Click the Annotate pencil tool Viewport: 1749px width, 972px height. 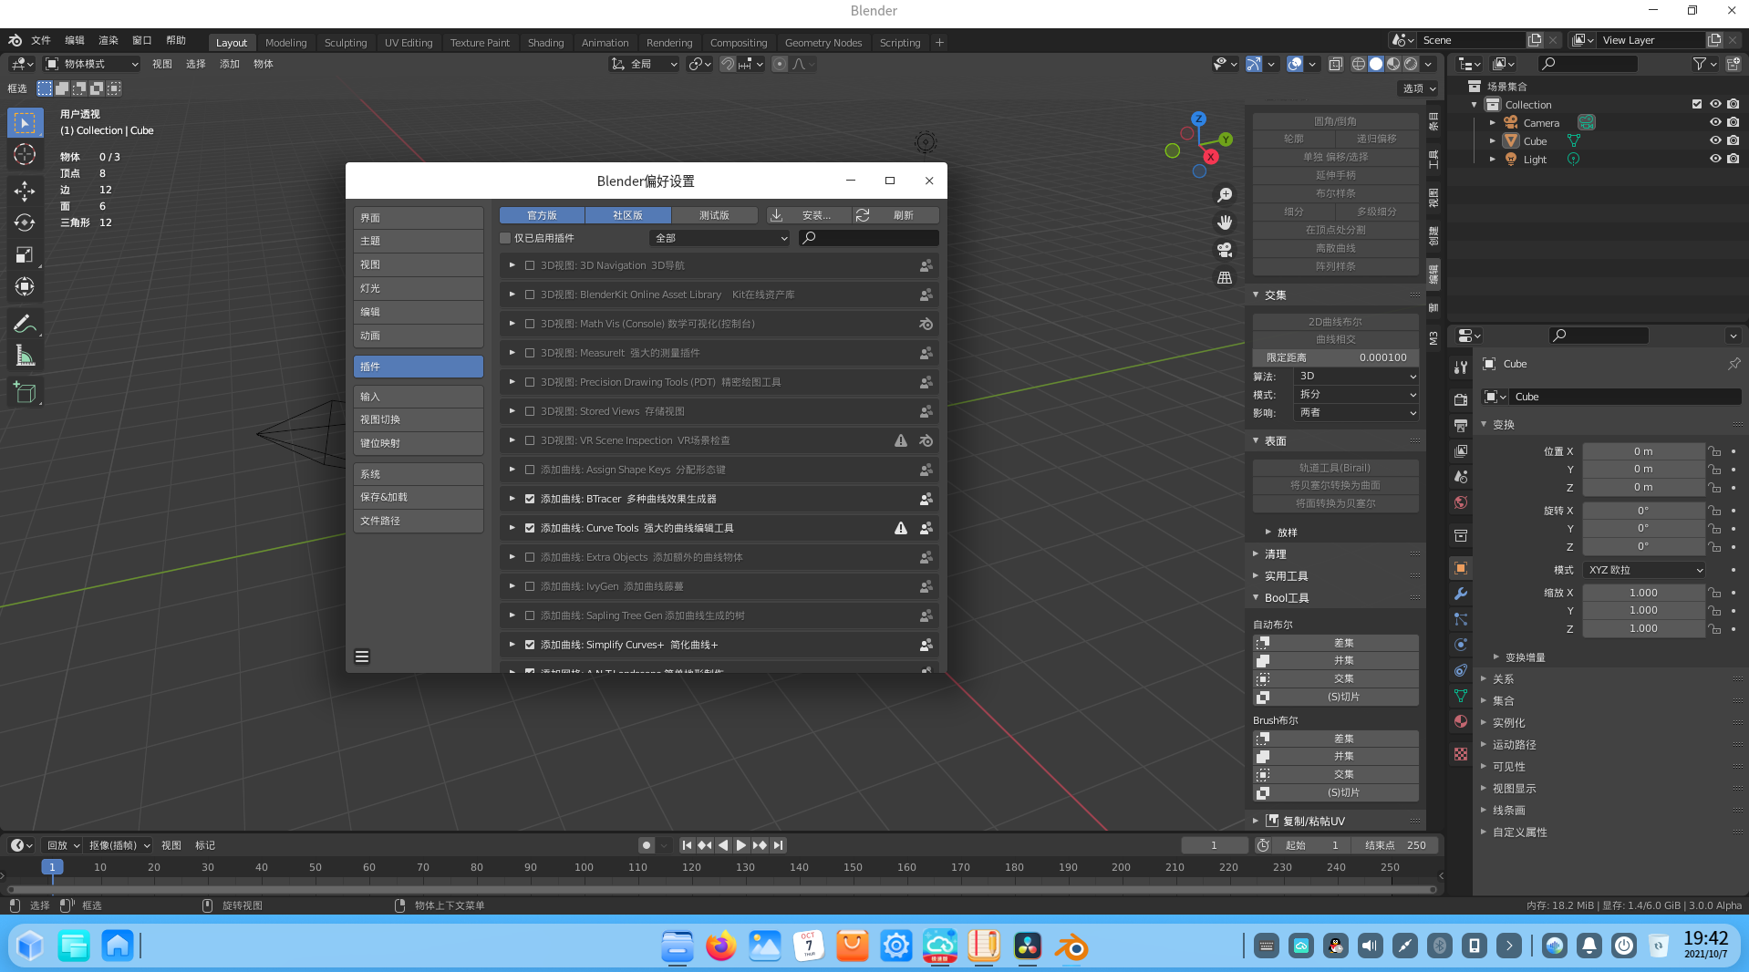coord(25,324)
